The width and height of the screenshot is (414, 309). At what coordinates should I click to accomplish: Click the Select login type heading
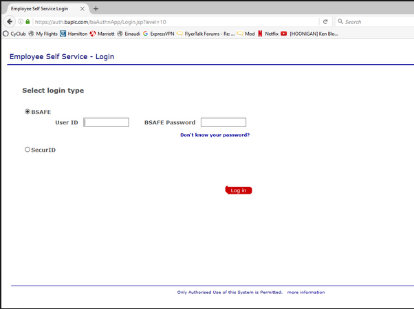pyautogui.click(x=53, y=91)
